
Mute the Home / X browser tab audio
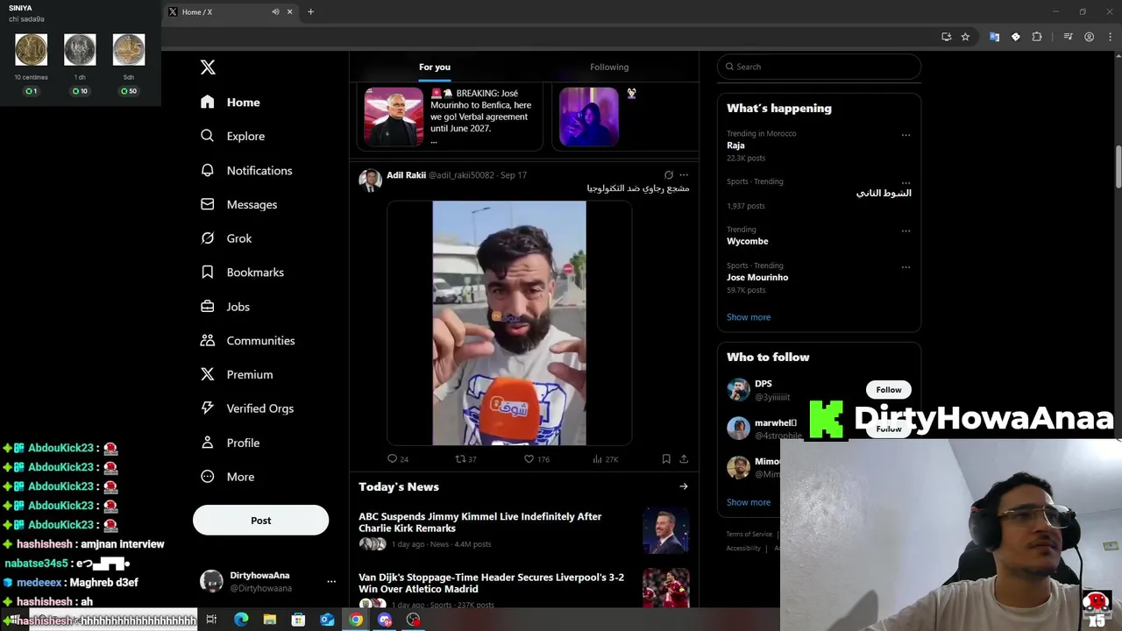[275, 12]
